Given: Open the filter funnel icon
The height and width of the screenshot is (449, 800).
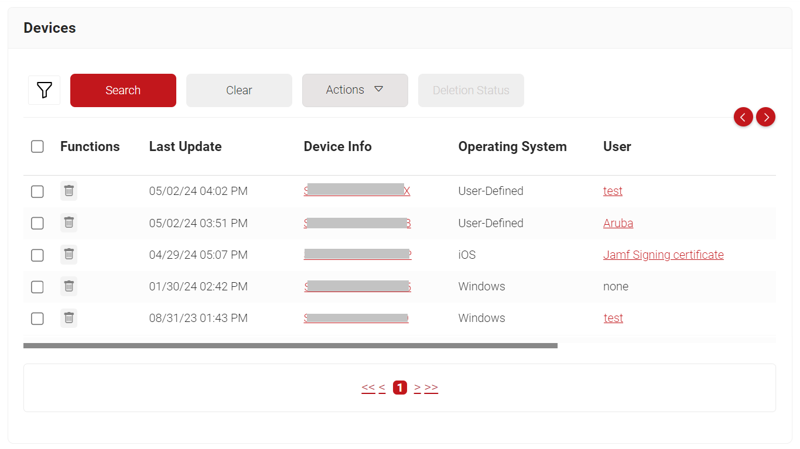Looking at the screenshot, I should (x=44, y=90).
